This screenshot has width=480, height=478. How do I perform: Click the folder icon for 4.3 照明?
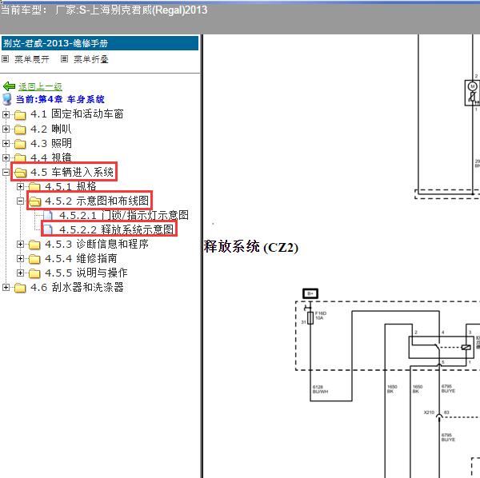coord(20,144)
